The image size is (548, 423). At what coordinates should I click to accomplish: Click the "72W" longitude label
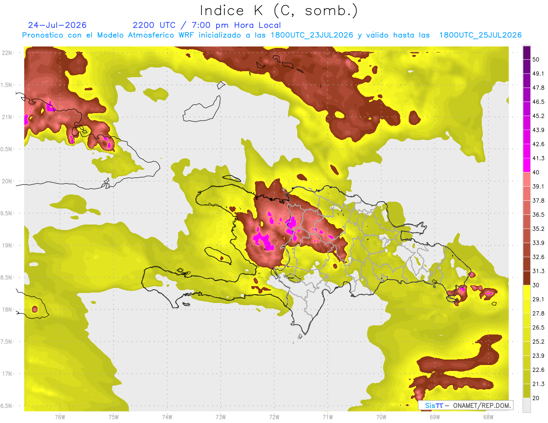point(274,417)
